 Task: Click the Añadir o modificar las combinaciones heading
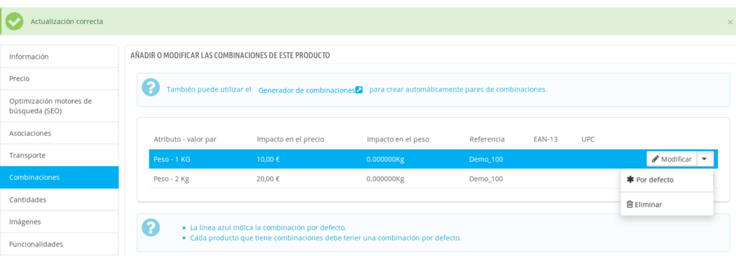[230, 55]
